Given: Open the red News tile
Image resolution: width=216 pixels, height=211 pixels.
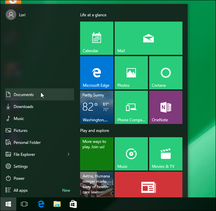Looking at the screenshot, I should tap(148, 185).
